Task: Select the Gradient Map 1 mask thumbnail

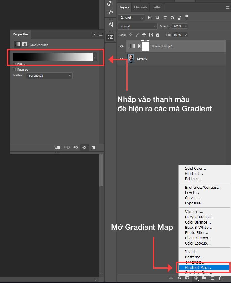Action: [145, 46]
